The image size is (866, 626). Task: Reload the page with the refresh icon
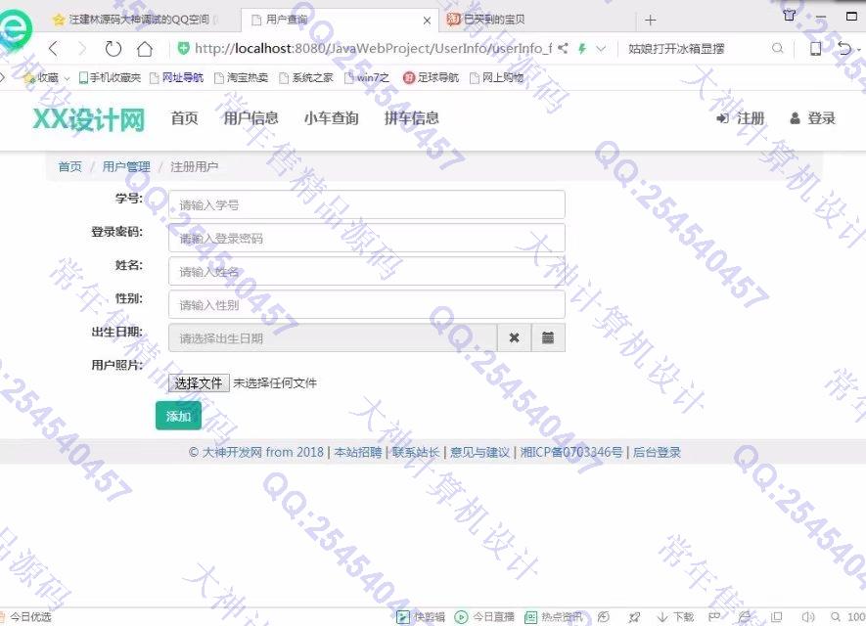[114, 48]
